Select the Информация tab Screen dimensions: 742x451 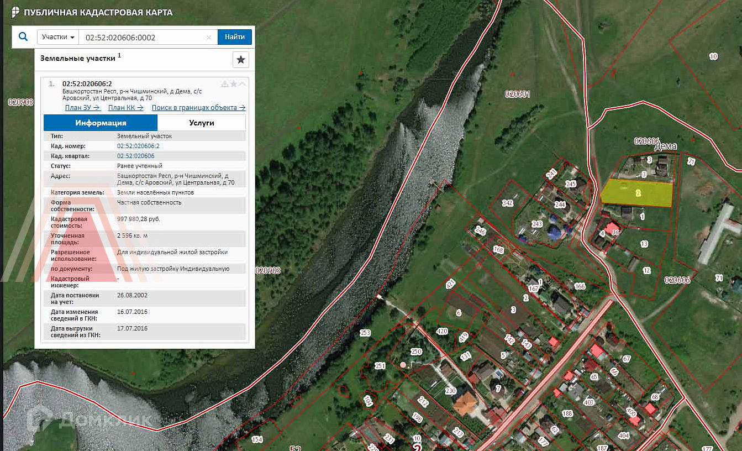(x=101, y=123)
